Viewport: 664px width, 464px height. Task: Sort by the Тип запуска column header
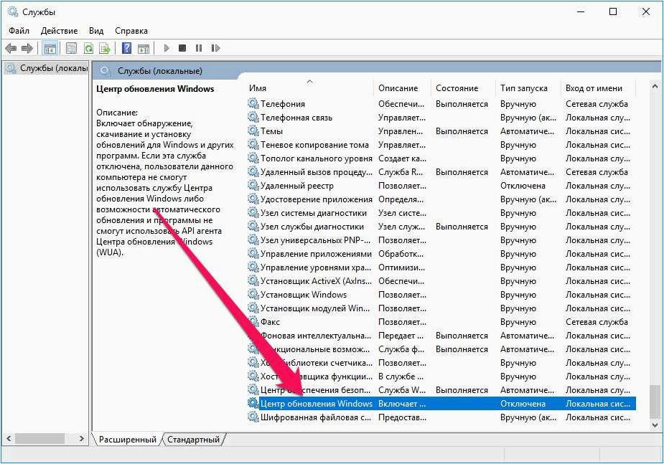click(x=528, y=88)
